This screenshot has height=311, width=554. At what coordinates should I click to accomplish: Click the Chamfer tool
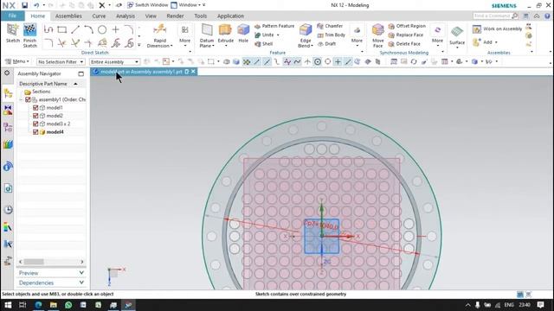pos(330,26)
